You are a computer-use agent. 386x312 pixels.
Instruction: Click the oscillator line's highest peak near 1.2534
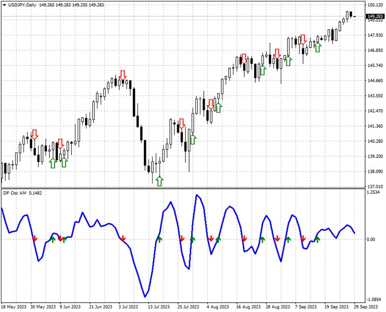[197, 196]
